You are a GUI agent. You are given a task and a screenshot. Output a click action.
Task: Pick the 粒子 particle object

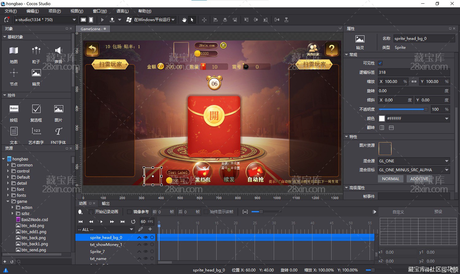36,55
